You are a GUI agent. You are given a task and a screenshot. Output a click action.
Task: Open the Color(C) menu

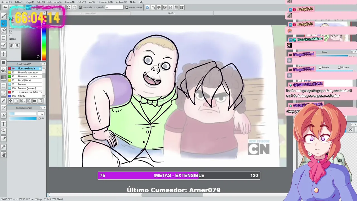pyautogui.click(x=82, y=2)
